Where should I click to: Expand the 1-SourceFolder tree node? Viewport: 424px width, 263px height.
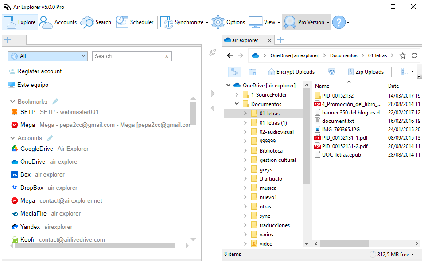click(x=237, y=95)
